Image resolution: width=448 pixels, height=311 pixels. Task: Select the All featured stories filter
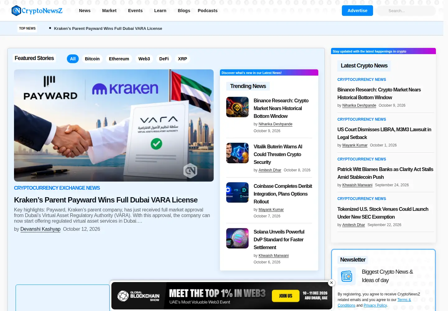[x=73, y=59]
